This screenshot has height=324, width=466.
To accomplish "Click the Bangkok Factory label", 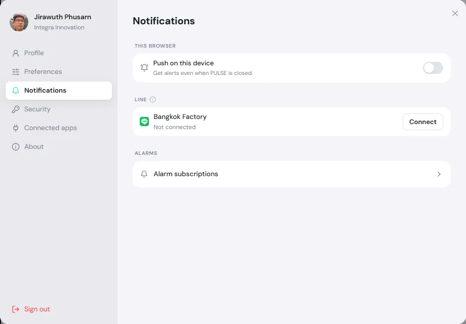I will coord(180,117).
